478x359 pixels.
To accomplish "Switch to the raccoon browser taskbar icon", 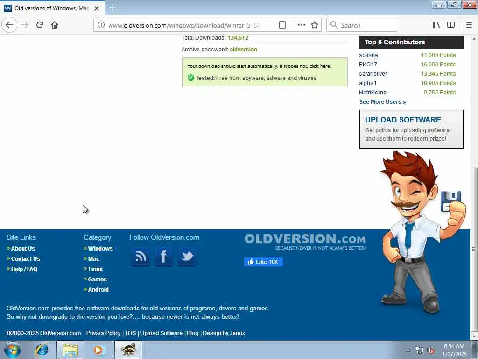I will [x=128, y=350].
